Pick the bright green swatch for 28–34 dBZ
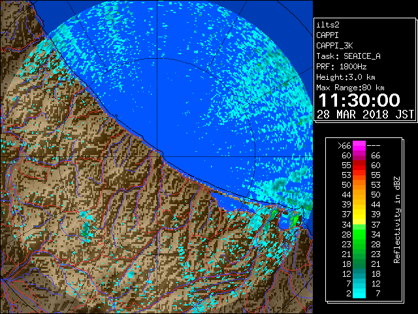 (x=359, y=234)
